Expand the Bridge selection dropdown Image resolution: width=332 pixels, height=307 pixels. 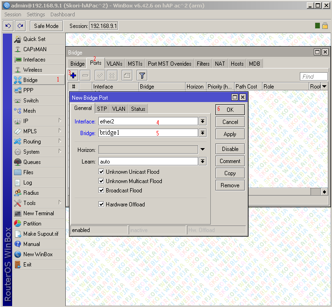pos(202,133)
